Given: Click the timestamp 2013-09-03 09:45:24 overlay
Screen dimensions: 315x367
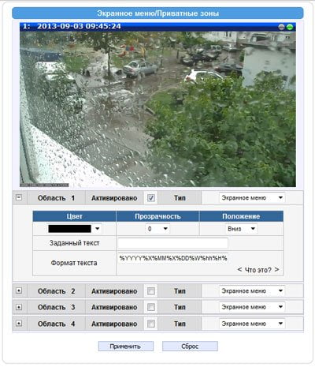Looking at the screenshot, I should (79, 26).
